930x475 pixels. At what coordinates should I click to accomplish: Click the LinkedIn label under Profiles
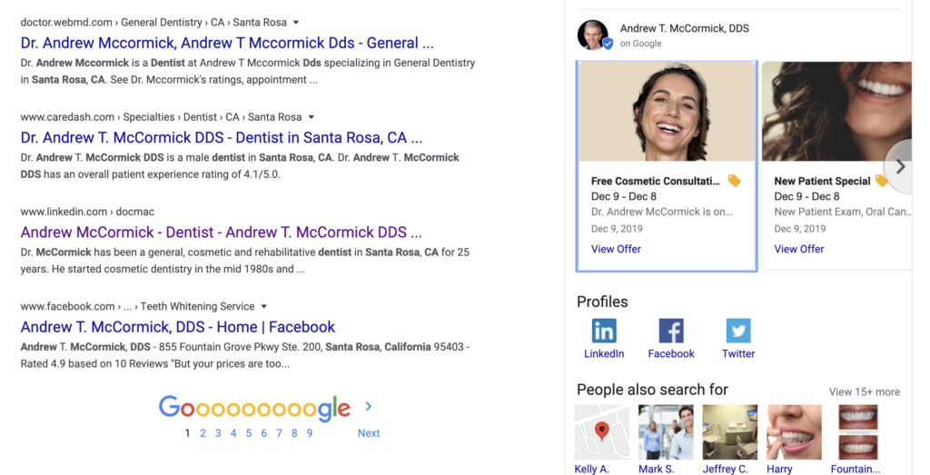click(604, 354)
